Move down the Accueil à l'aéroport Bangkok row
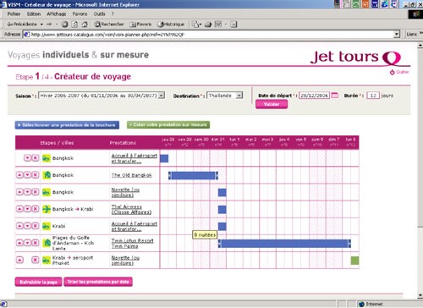The height and width of the screenshot is (308, 423). [x=27, y=158]
